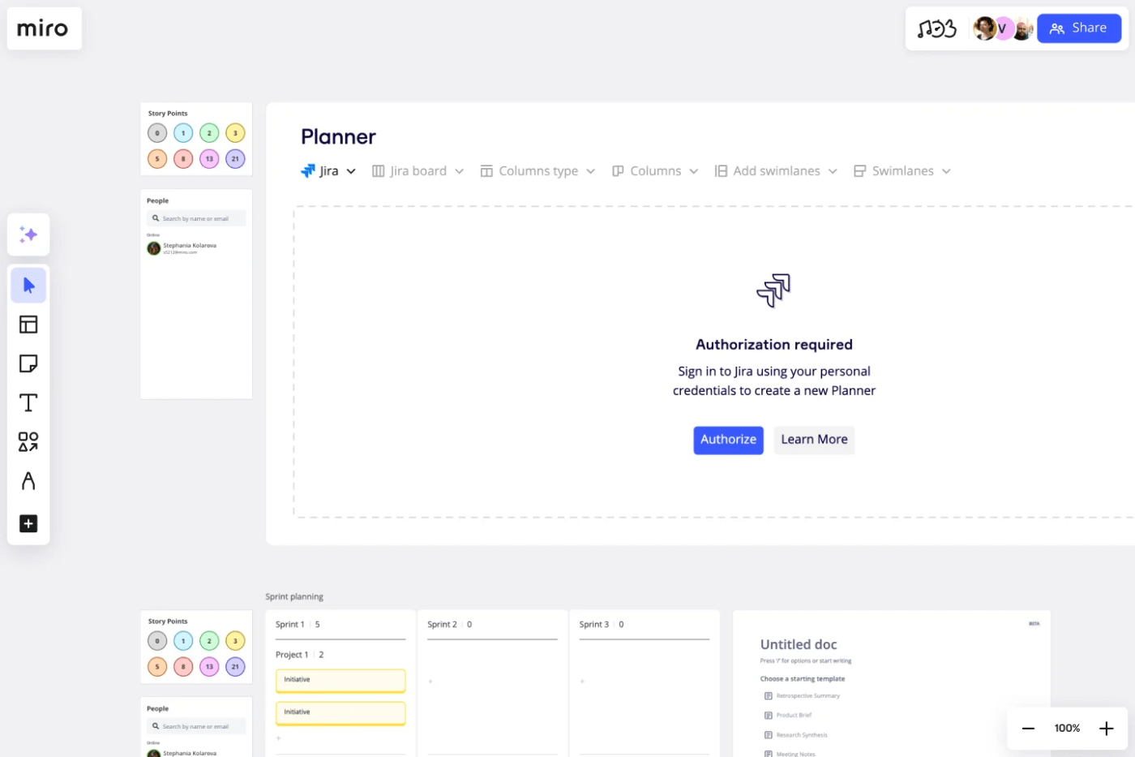Click the 100% zoom level
The image size is (1135, 757).
tap(1067, 729)
